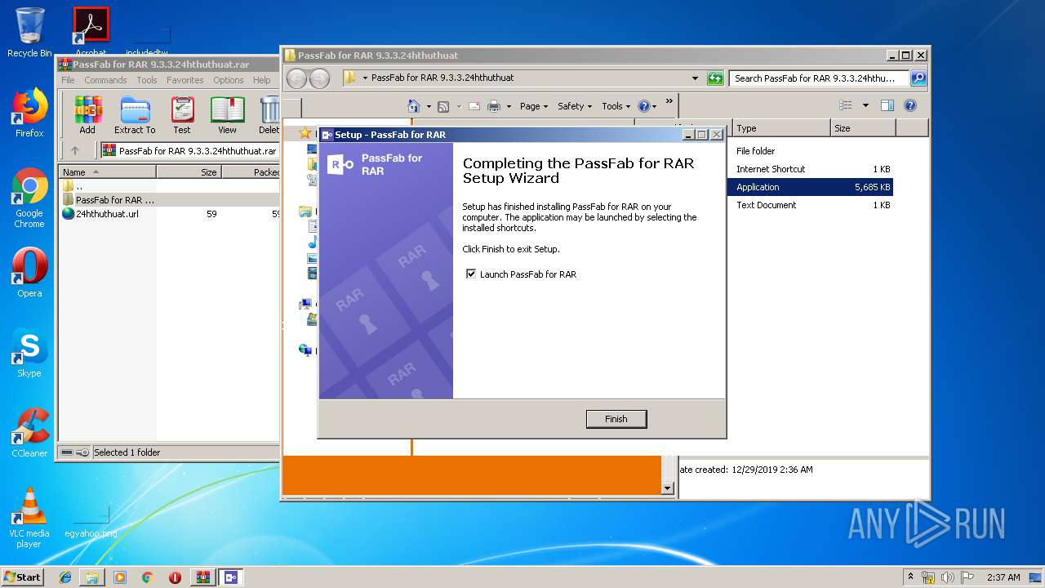Expand command bar overflow chevron
Image resolution: width=1045 pixels, height=588 pixels.
pyautogui.click(x=669, y=101)
